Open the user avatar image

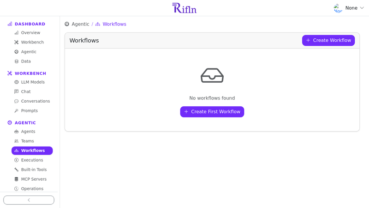(x=338, y=8)
